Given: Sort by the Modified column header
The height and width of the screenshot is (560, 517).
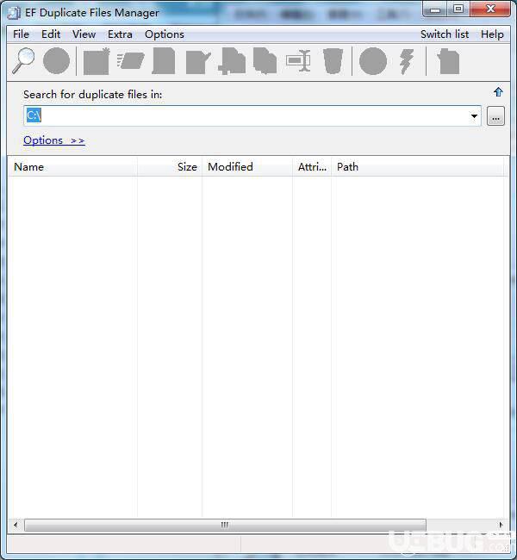Looking at the screenshot, I should 247,167.
